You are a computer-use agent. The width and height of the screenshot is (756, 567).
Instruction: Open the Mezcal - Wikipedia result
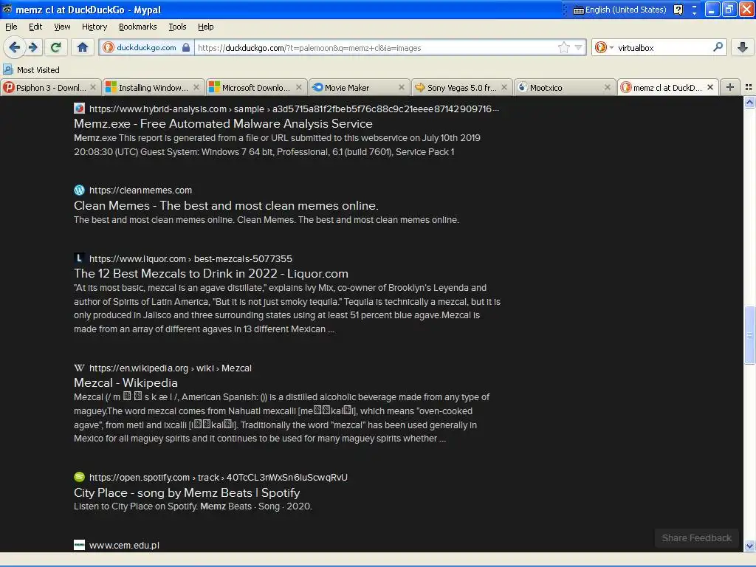coord(126,383)
